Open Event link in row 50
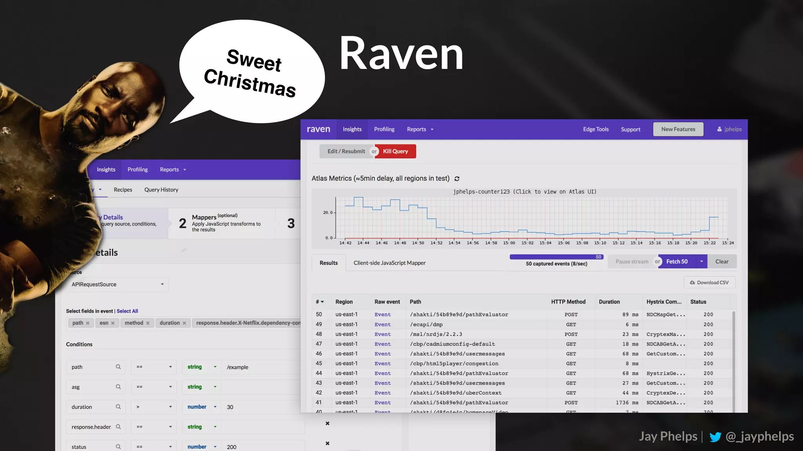Screen dimensions: 803x451 point(383,315)
